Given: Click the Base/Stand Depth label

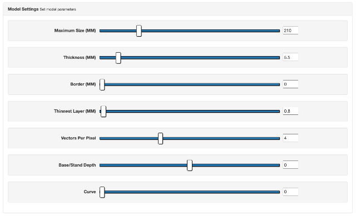Looking at the screenshot, I should [77, 165].
